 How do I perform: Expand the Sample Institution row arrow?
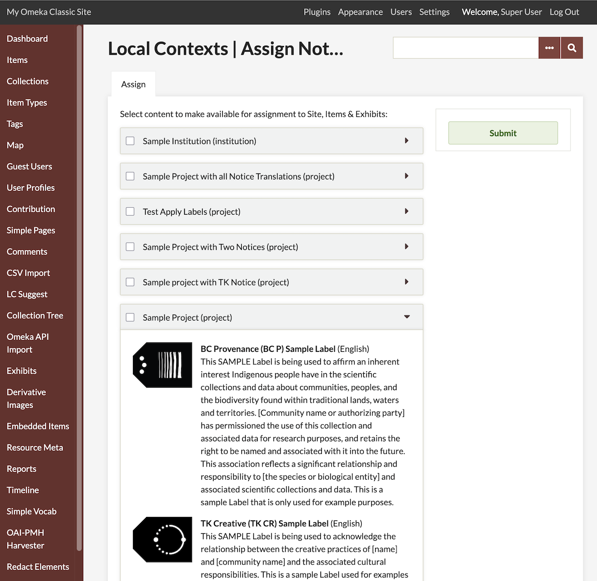(x=406, y=141)
